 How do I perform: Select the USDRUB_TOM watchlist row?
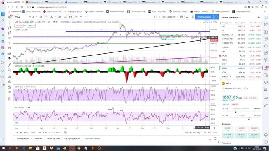click(x=241, y=34)
